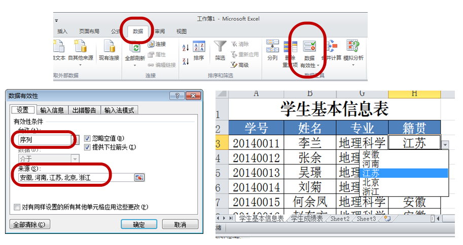Select cell containing 20140013
Screen dimensions: 463x245
[x=256, y=172]
